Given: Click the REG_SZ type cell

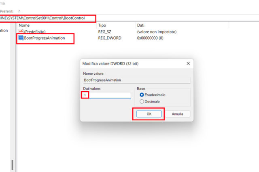Looking at the screenshot, I should pos(105,31).
